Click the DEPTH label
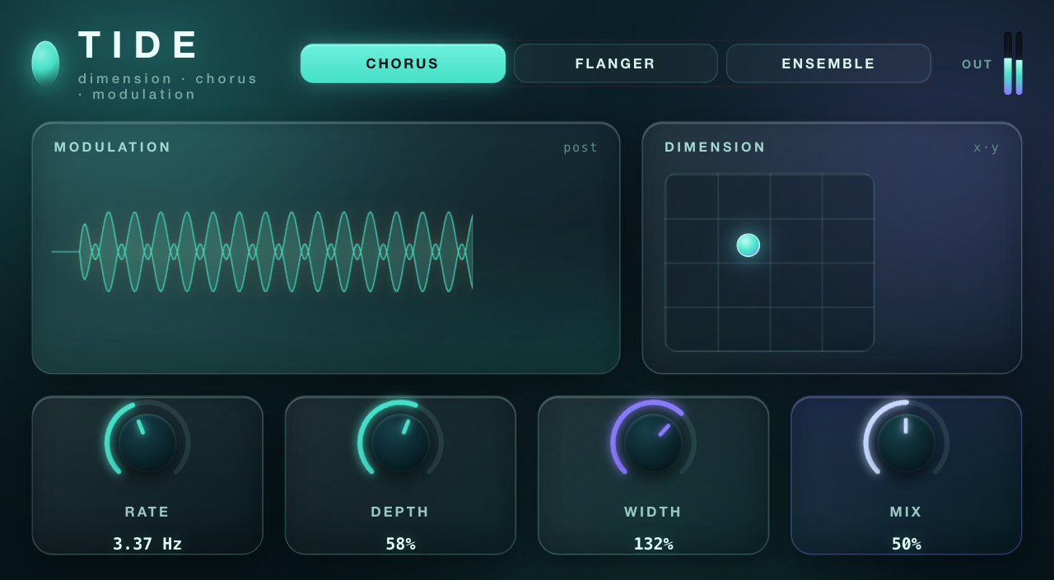Screen dimensions: 1054x580 pos(400,512)
